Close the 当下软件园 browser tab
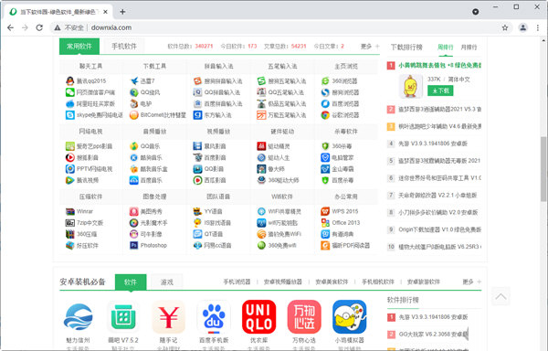This screenshot has width=548, height=351. point(106,12)
